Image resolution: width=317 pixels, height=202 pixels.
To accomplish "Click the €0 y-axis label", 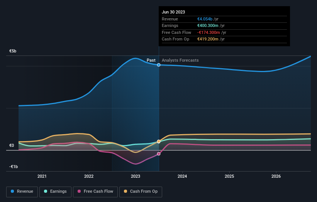I will pyautogui.click(x=12, y=145).
